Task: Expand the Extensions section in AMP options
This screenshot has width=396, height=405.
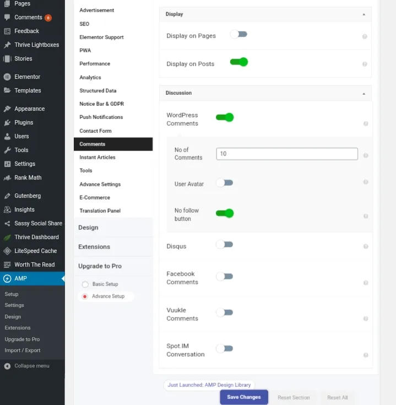Action: pyautogui.click(x=113, y=247)
